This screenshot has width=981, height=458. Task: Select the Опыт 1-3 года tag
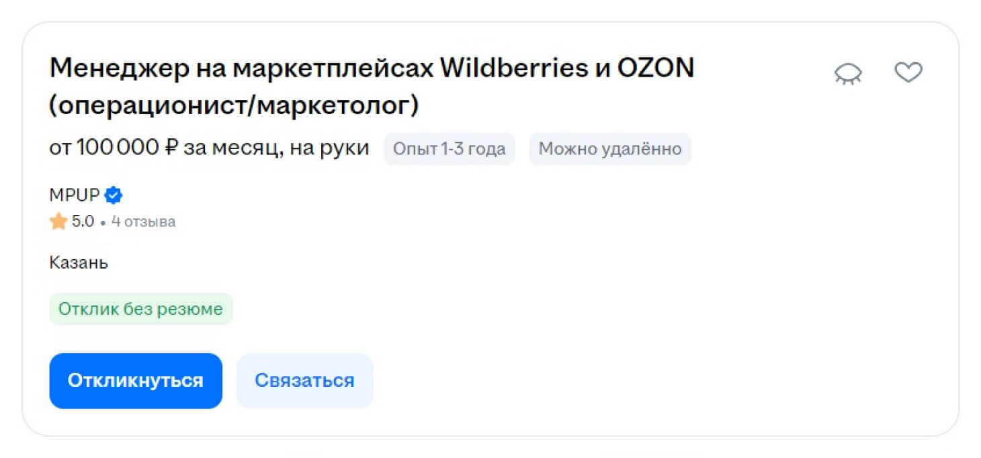tap(449, 148)
